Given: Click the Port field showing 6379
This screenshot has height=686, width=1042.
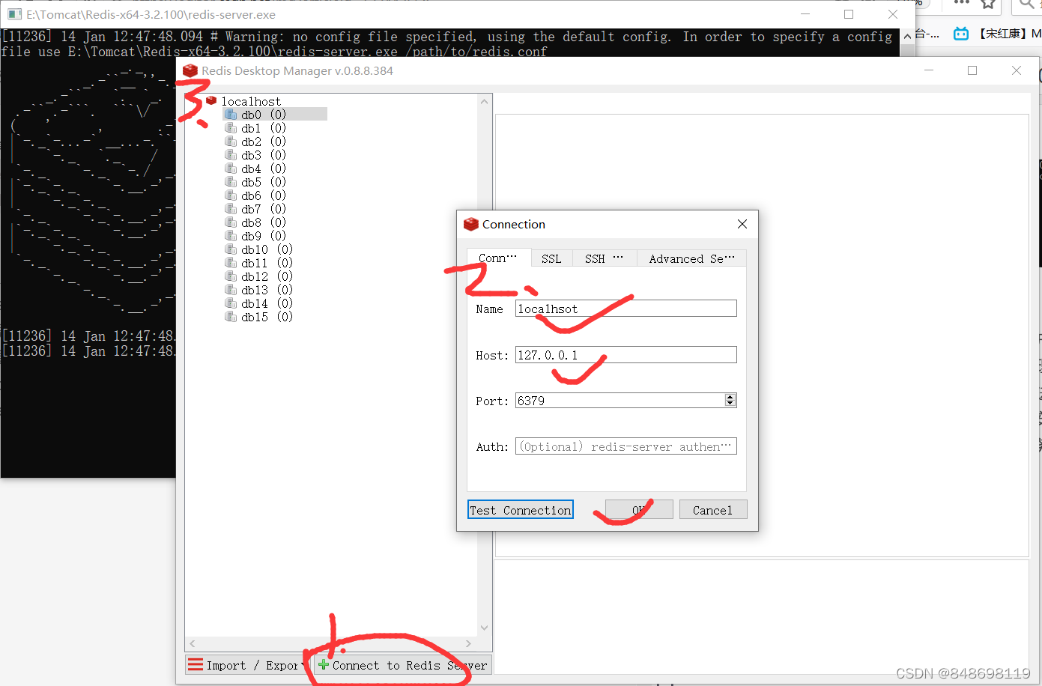Looking at the screenshot, I should click(626, 401).
